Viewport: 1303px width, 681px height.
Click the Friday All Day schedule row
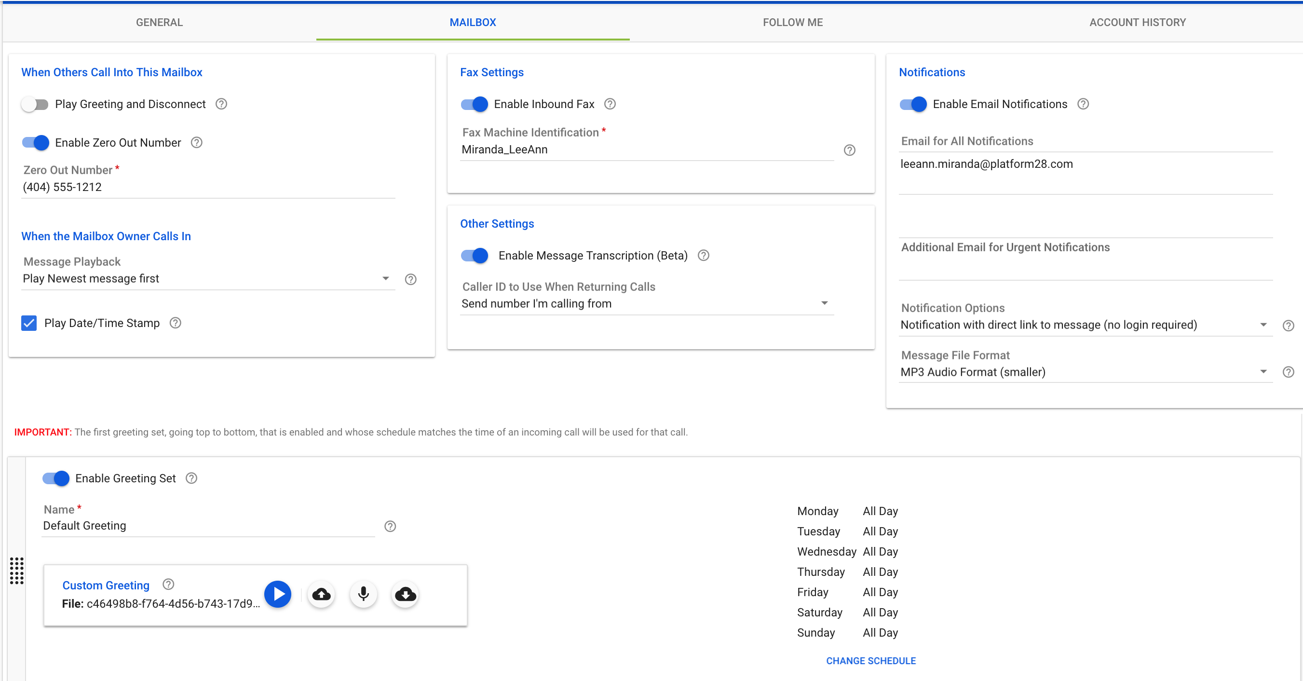pyautogui.click(x=847, y=592)
